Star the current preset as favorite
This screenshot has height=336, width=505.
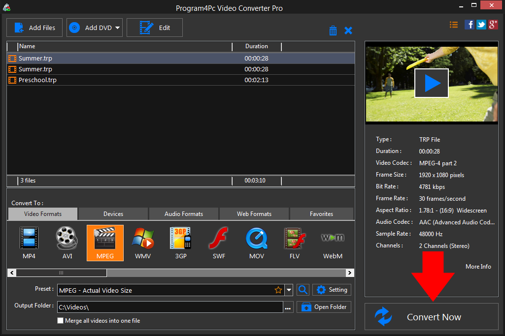278,290
